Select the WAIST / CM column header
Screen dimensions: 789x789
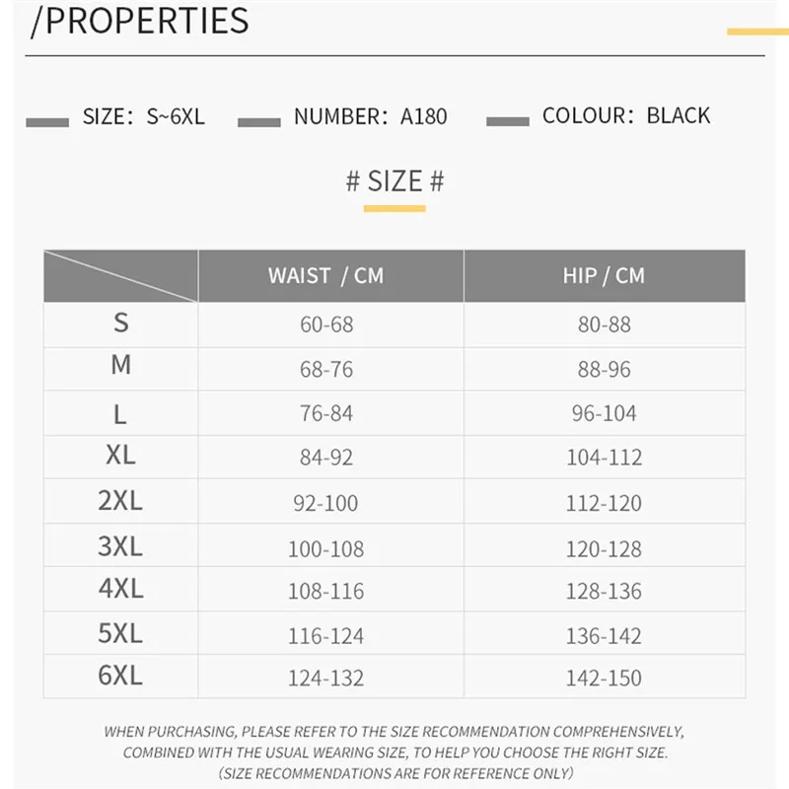[x=325, y=275]
